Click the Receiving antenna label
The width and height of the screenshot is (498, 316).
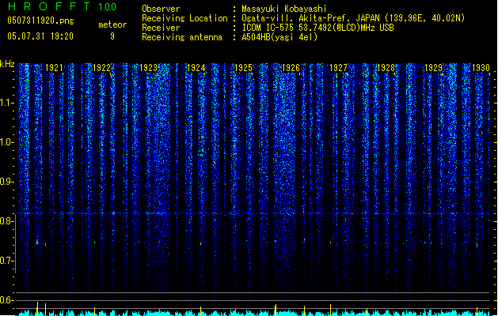(182, 37)
